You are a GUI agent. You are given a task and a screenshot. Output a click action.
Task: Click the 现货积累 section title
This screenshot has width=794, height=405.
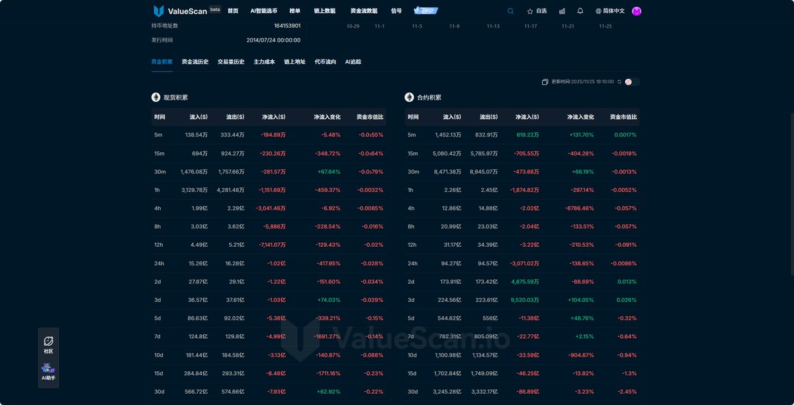point(175,97)
